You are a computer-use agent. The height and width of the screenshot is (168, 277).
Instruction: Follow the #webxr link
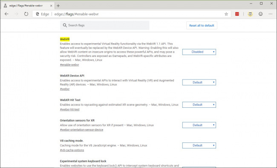[65, 89]
